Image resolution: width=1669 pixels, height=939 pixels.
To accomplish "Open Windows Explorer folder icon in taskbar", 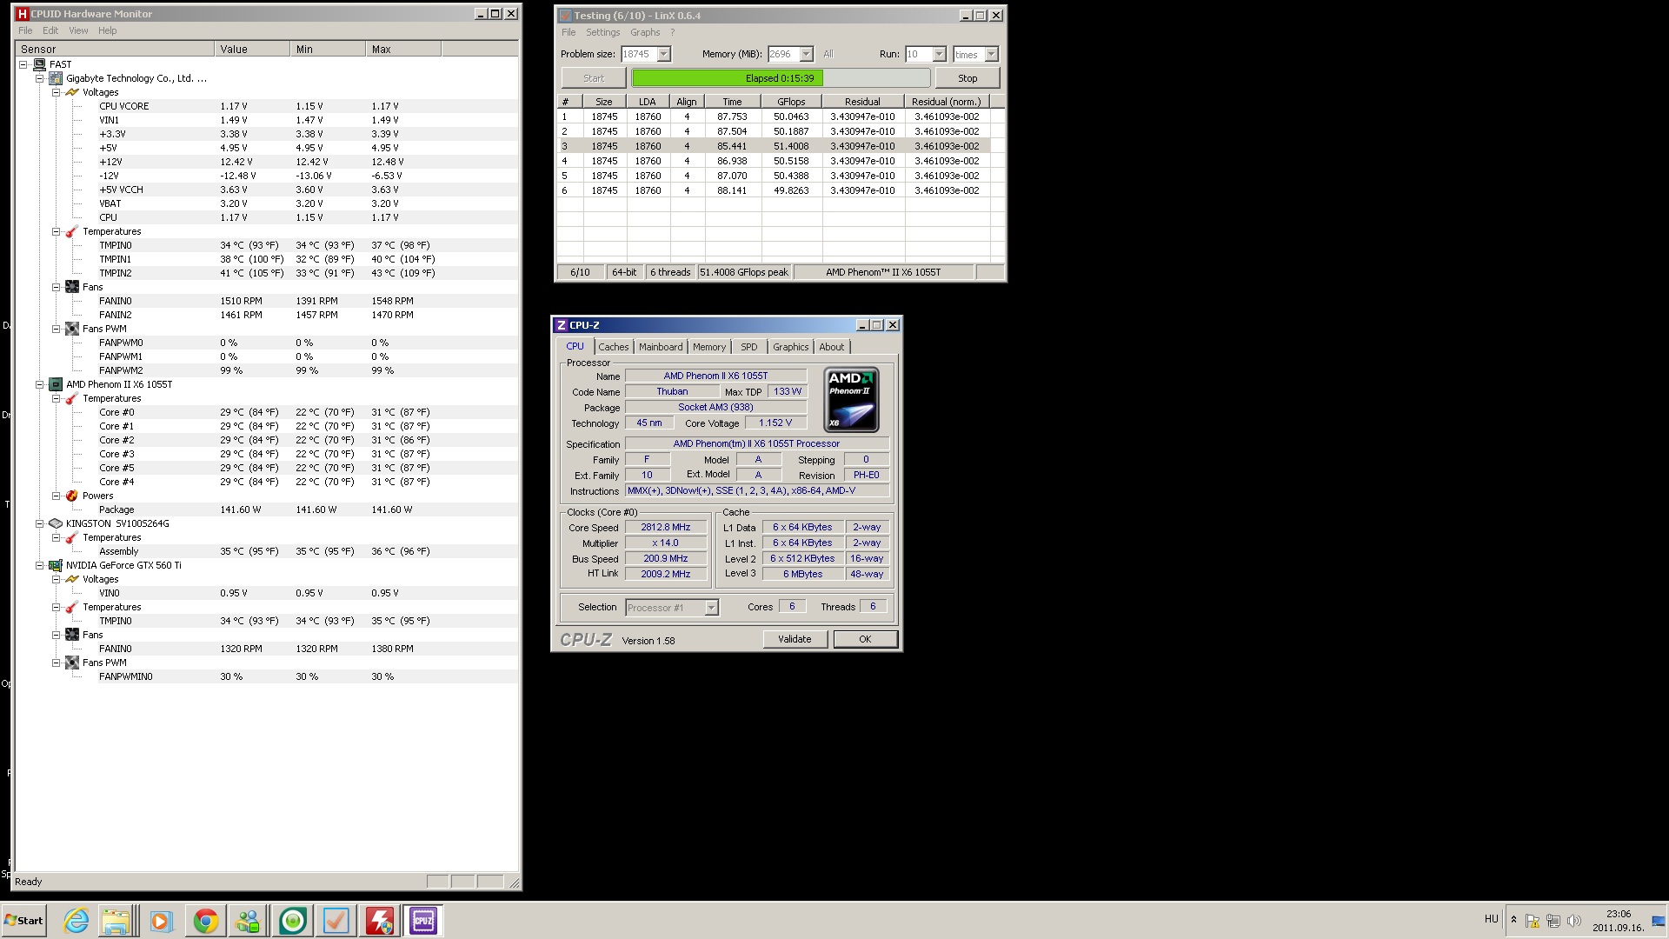I will (x=115, y=921).
